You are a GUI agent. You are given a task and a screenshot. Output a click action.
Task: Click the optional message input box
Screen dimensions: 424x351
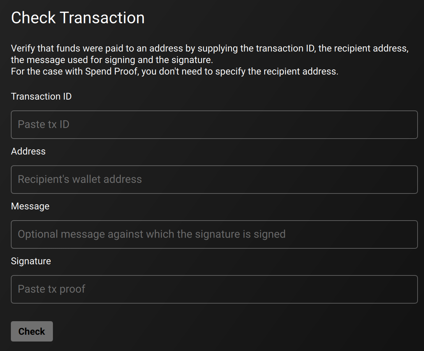click(214, 234)
